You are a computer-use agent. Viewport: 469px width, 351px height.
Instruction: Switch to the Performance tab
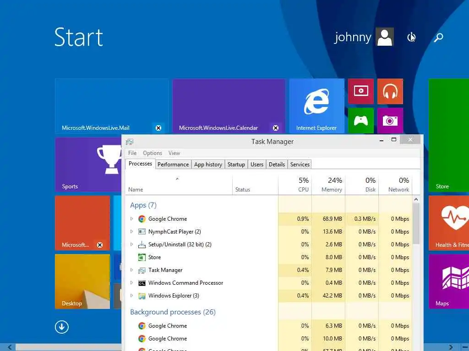click(x=173, y=165)
